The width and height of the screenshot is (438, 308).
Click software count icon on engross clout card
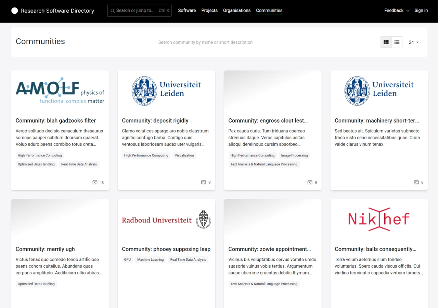tap(310, 182)
